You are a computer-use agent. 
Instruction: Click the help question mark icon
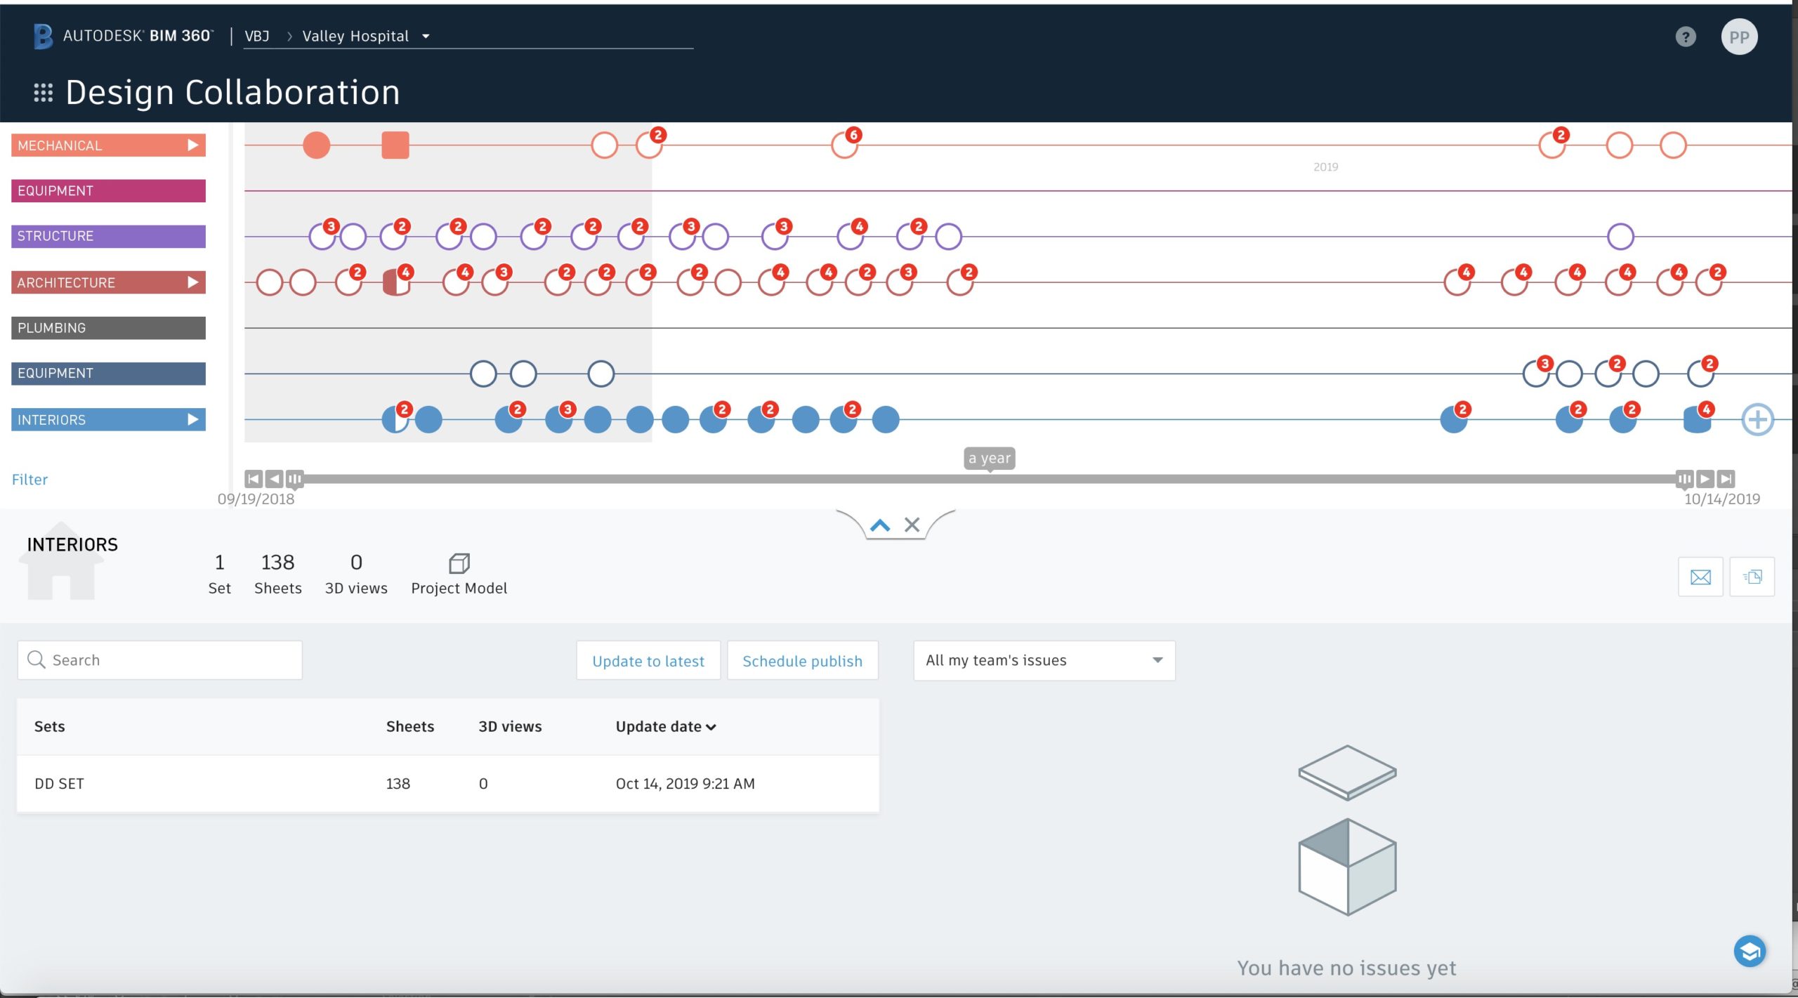pyautogui.click(x=1690, y=36)
